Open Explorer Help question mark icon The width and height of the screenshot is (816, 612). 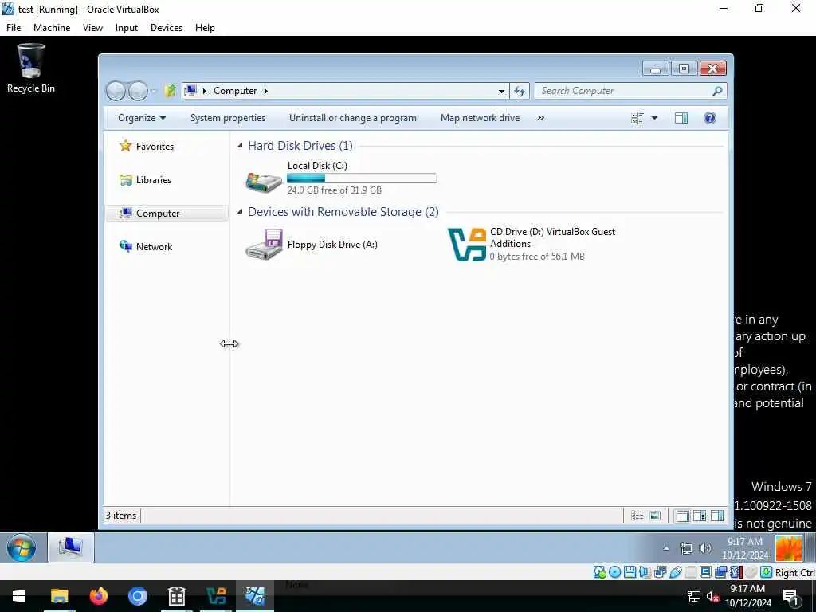710,118
